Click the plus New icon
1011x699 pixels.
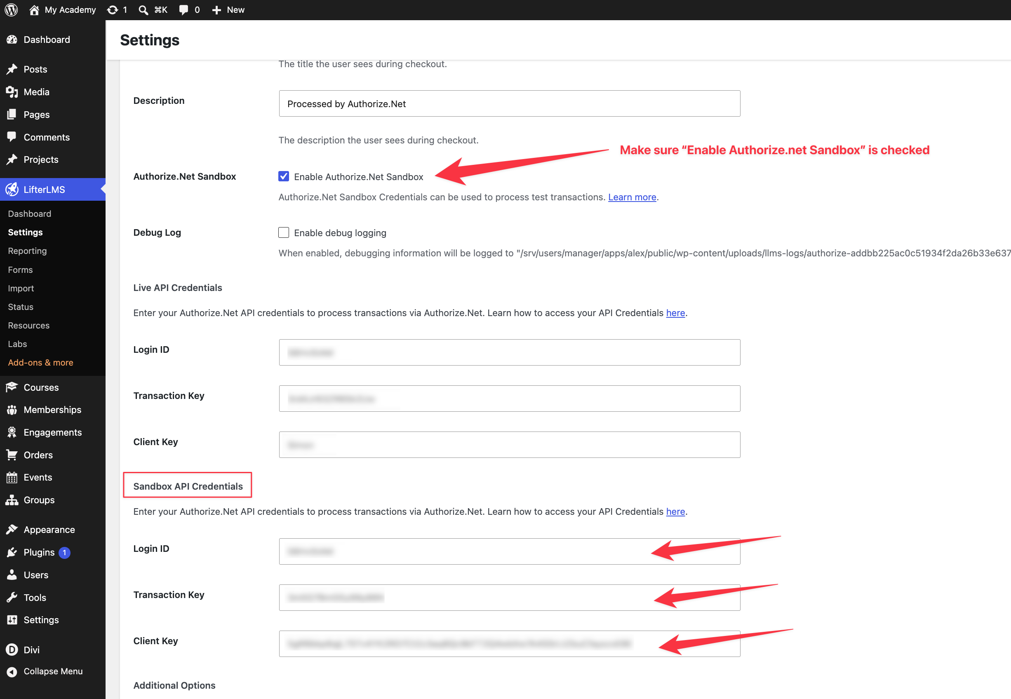[x=216, y=9]
